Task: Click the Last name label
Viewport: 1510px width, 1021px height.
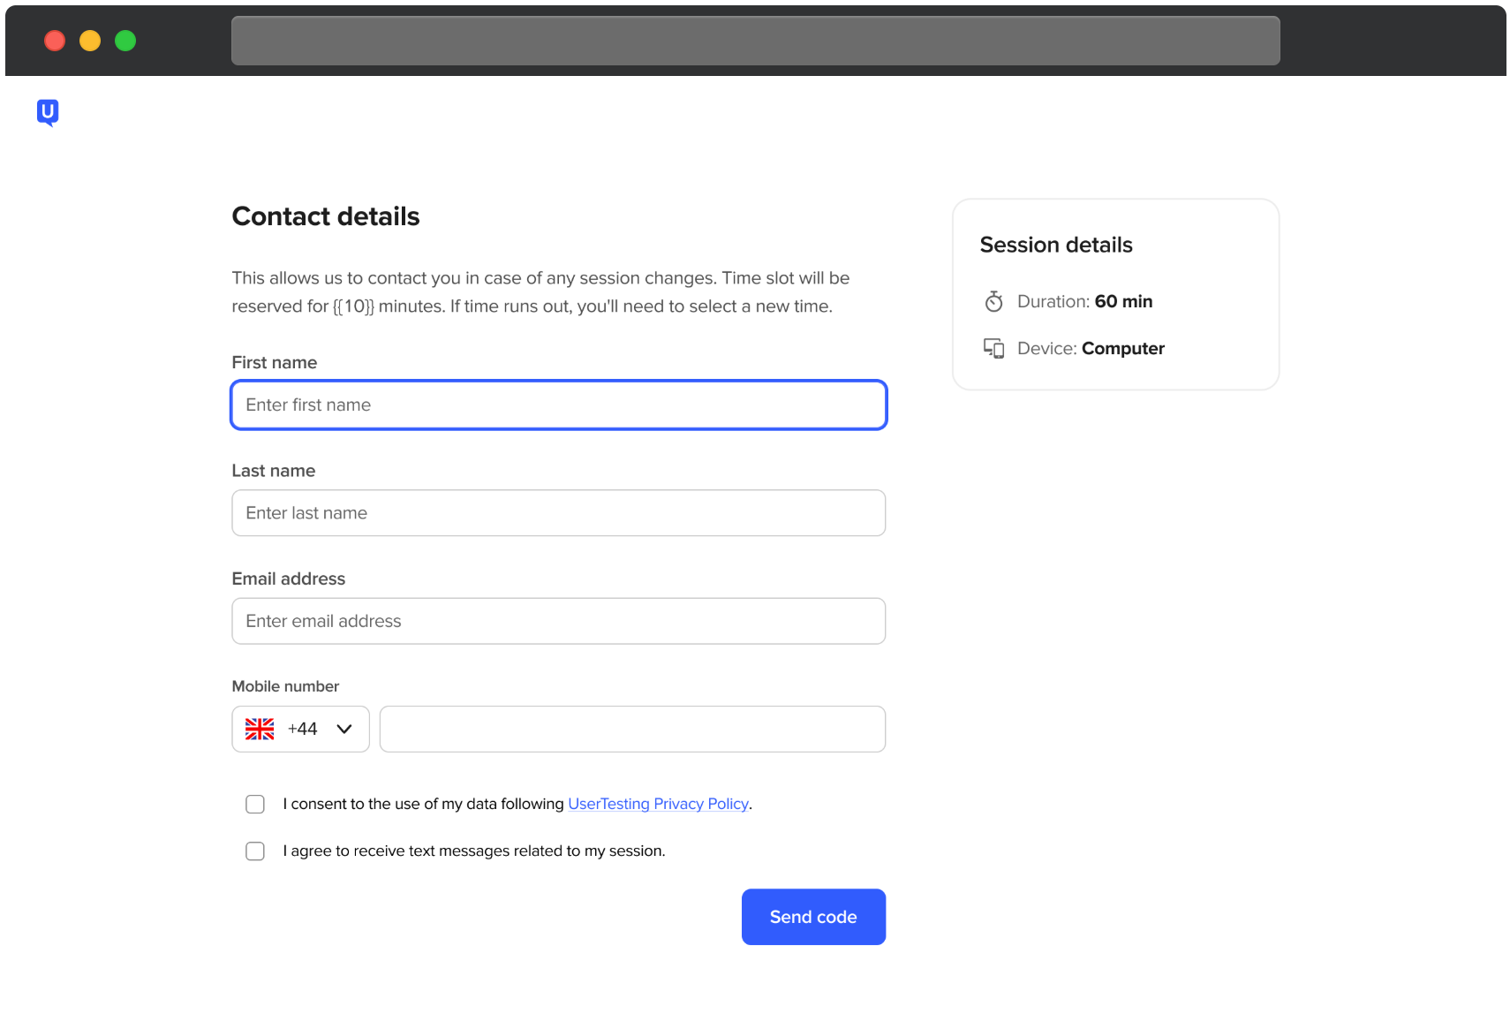Action: tap(273, 471)
